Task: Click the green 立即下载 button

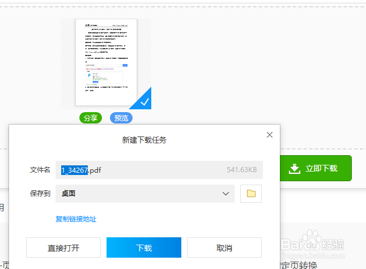Action: tap(316, 168)
